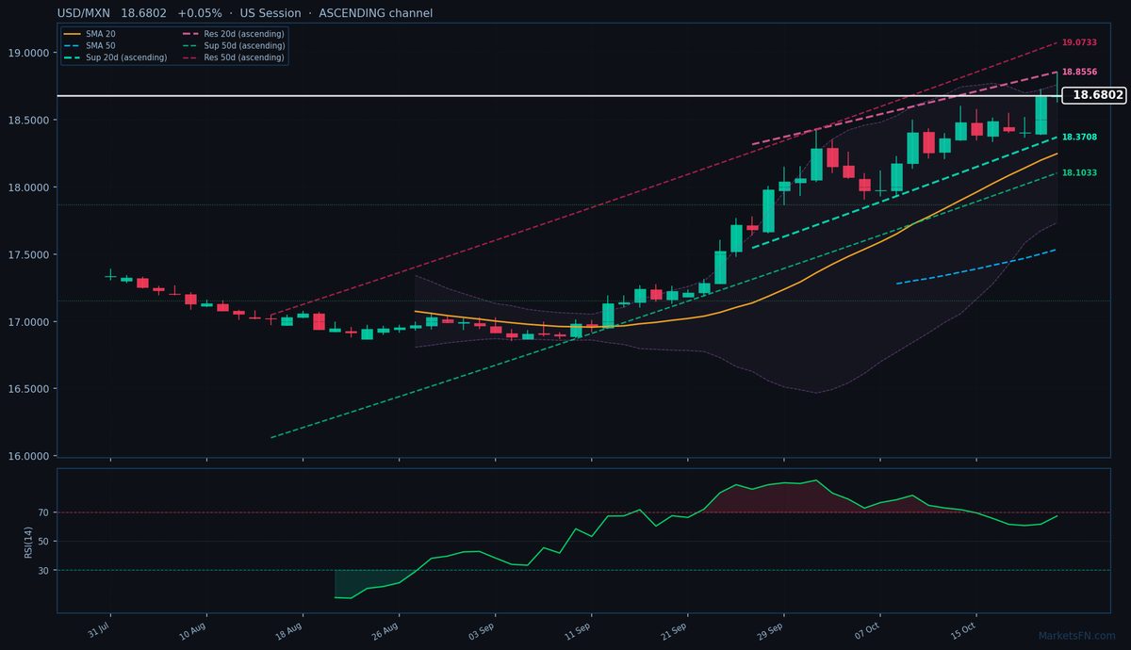Image resolution: width=1131 pixels, height=650 pixels.
Task: Click the RSI 50 level label
Action: [44, 542]
